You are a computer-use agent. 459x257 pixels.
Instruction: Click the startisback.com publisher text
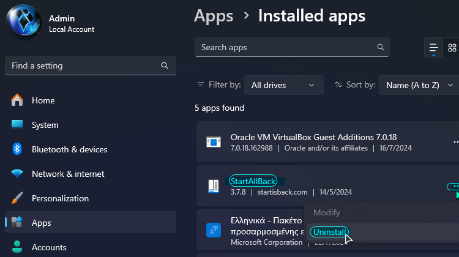pos(283,192)
